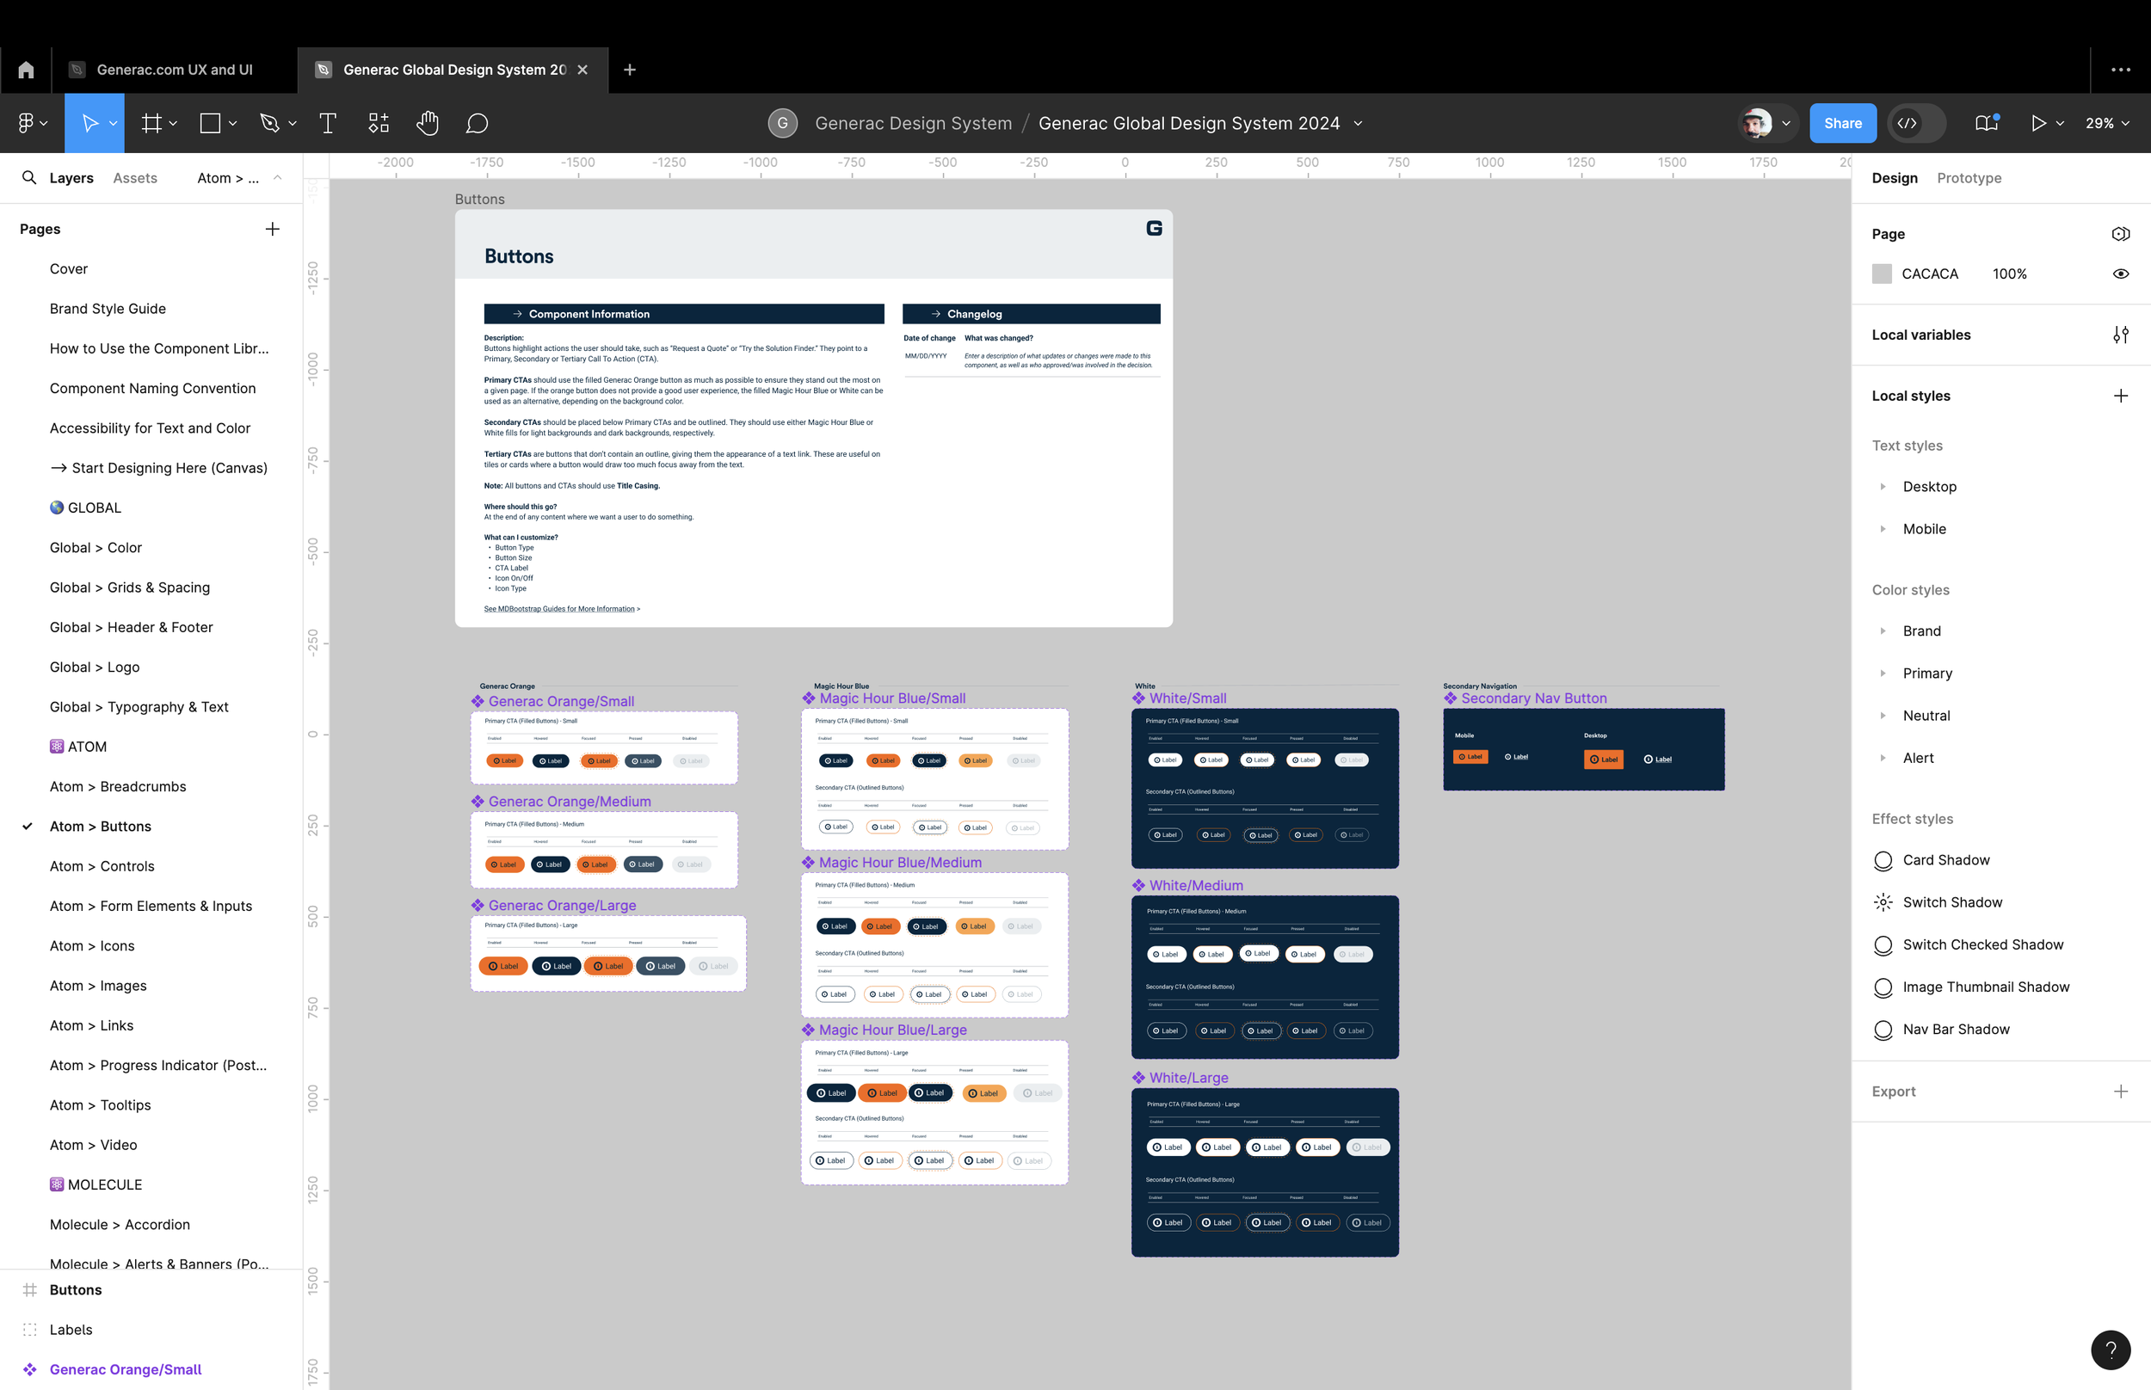Open Frame tool dropdown arrow

coord(173,123)
